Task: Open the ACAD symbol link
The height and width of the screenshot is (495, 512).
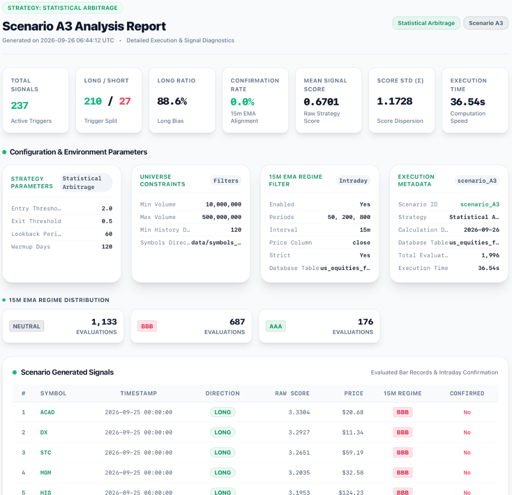Action: click(47, 412)
